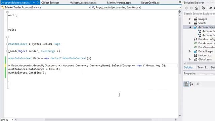Click the favicon.ico file icon
215x121 pixels.
tap(196, 55)
